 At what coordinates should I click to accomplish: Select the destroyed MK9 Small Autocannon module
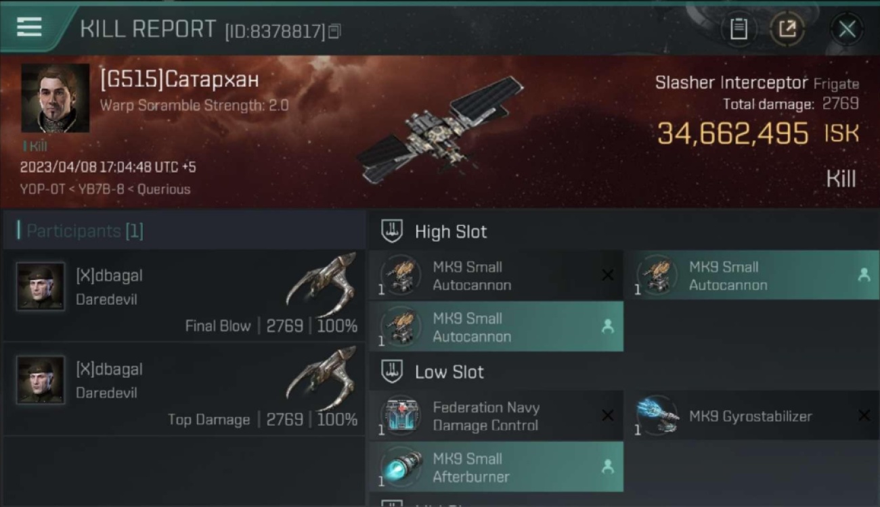pos(496,276)
